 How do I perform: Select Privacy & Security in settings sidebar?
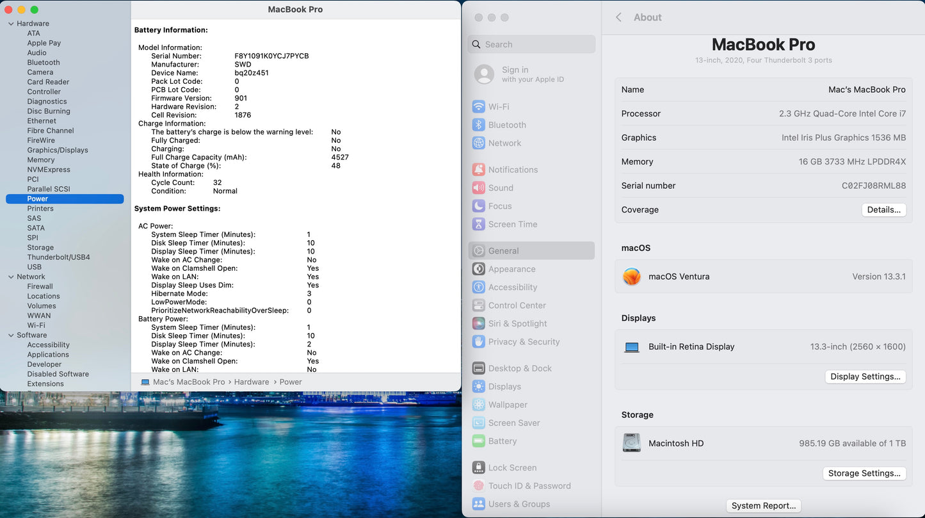coord(524,342)
